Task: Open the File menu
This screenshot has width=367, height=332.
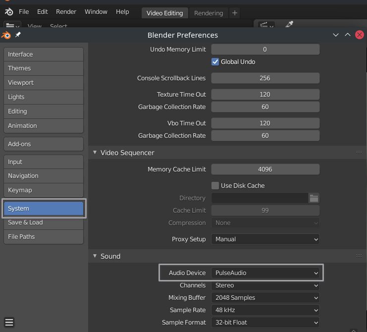Action: [24, 12]
